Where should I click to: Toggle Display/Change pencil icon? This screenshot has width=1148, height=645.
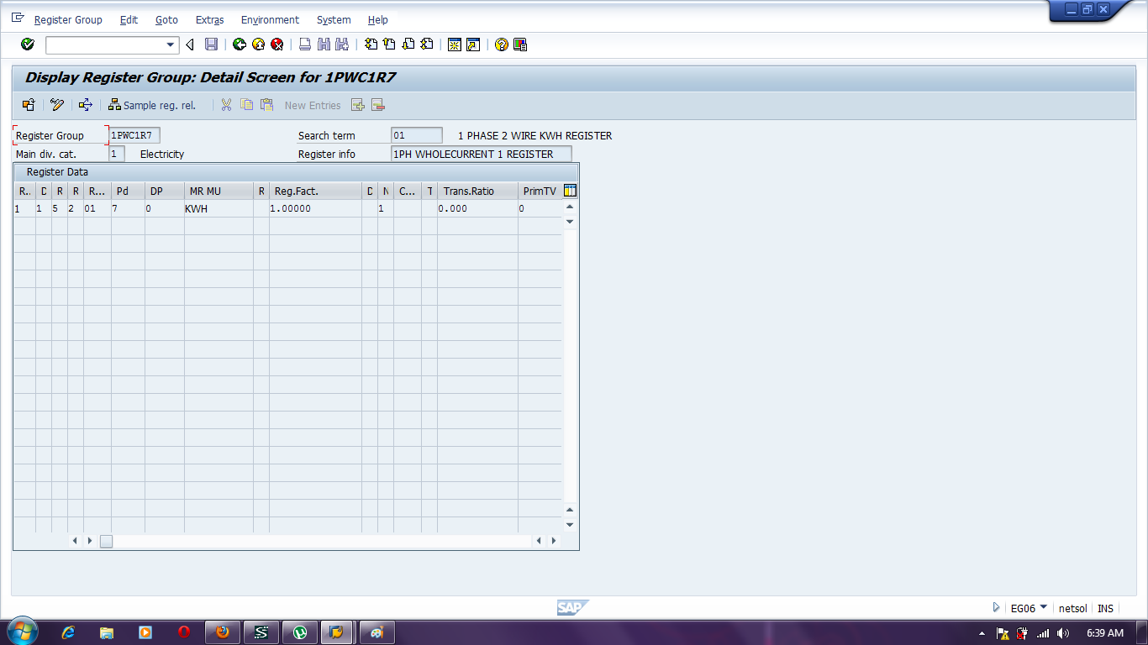click(x=57, y=105)
